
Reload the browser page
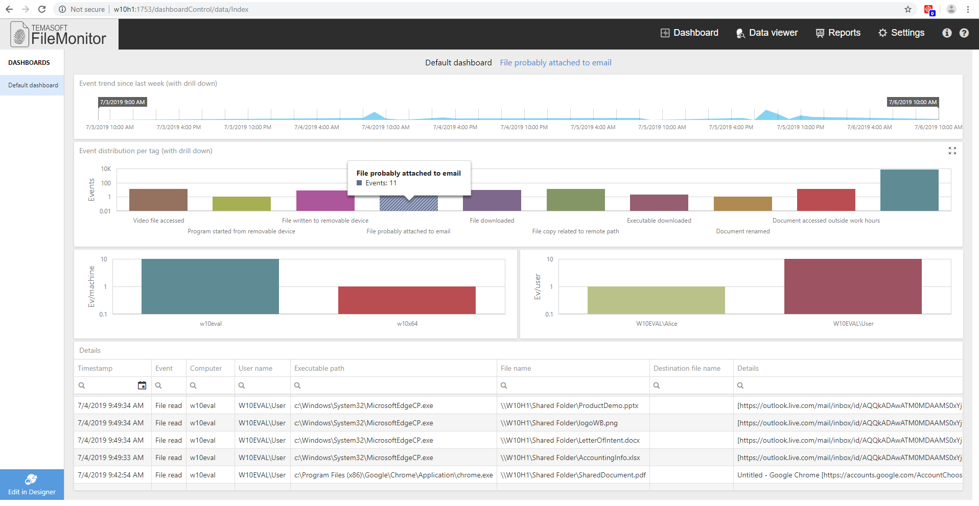42,9
